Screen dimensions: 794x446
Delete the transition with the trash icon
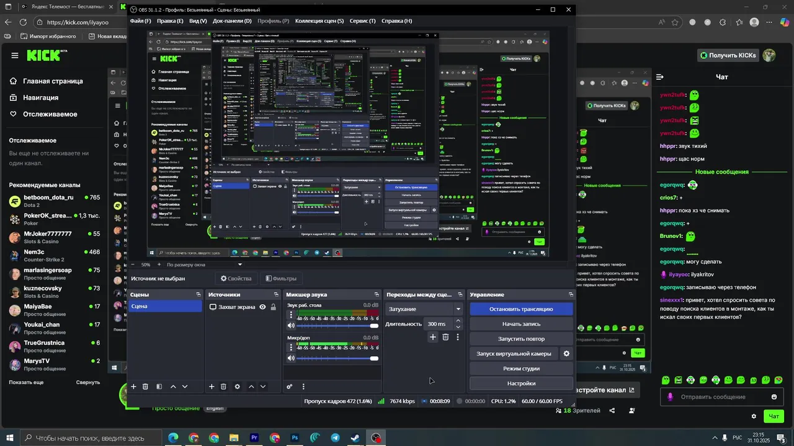(445, 337)
